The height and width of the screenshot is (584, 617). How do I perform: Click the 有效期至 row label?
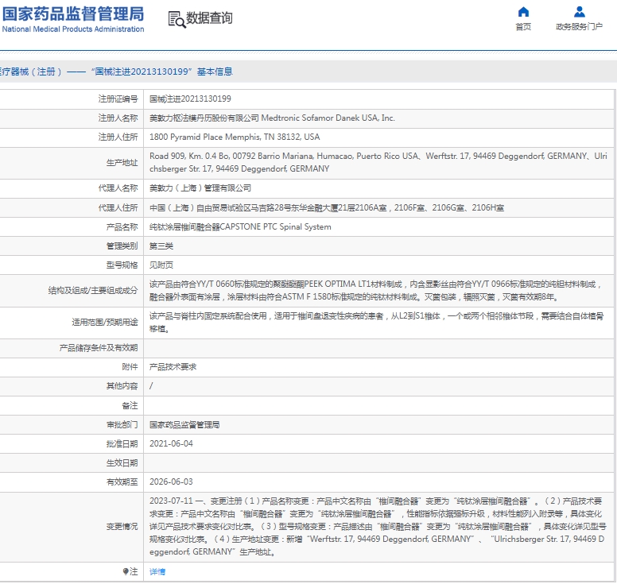[122, 482]
